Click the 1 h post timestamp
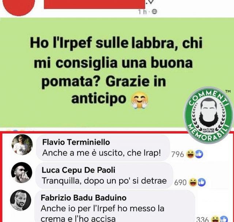The image size is (234, 222). coord(142,12)
